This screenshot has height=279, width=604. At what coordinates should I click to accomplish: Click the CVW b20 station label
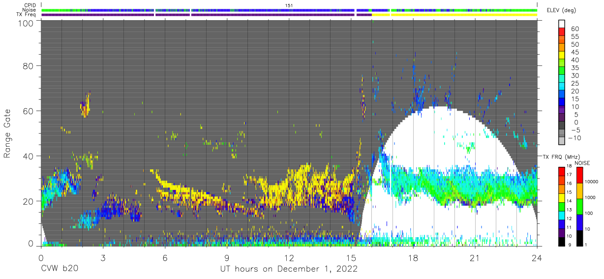[60, 269]
